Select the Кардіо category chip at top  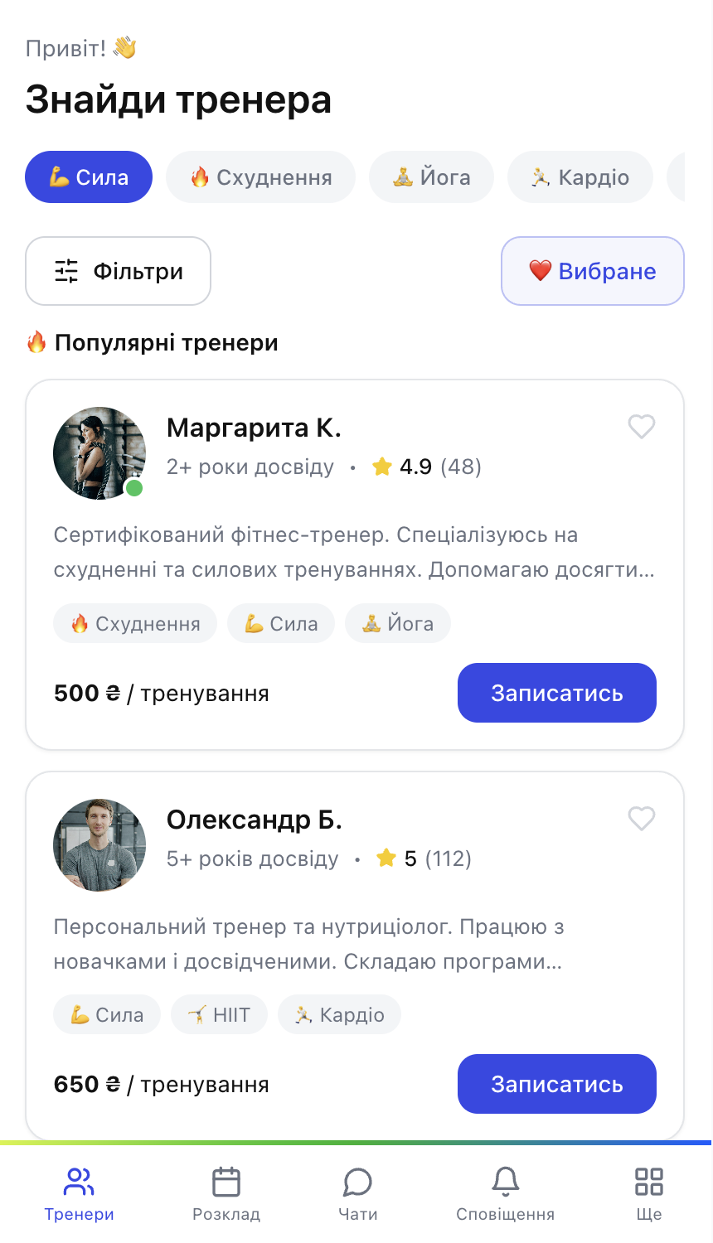(x=580, y=177)
